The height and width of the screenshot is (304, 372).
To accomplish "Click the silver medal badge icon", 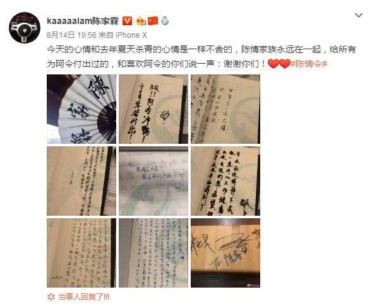I will [165, 21].
